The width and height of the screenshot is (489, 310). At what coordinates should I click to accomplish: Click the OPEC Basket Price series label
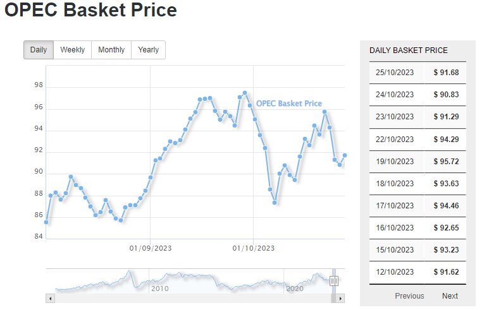click(288, 104)
